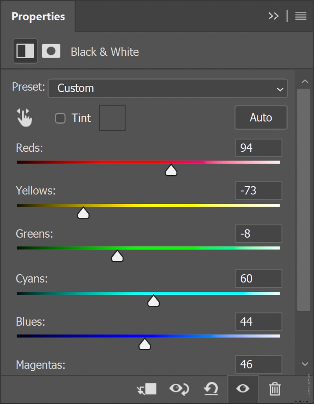Switch to the Properties tab
314x404 pixels.
(38, 16)
